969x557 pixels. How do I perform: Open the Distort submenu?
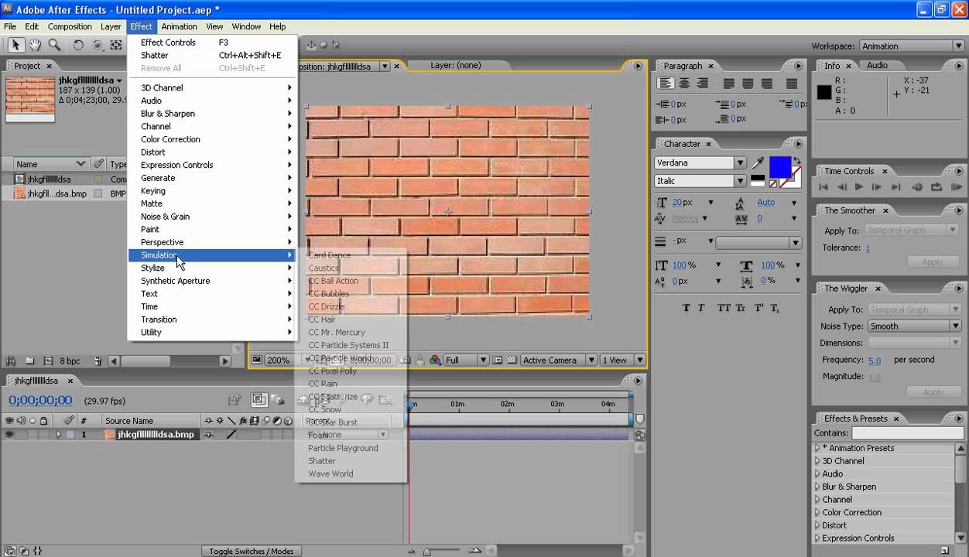[x=211, y=152]
